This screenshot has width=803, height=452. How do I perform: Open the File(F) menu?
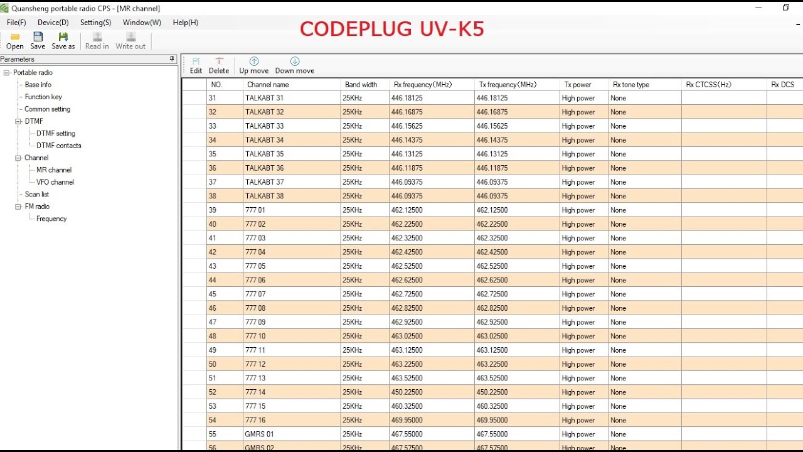16,23
